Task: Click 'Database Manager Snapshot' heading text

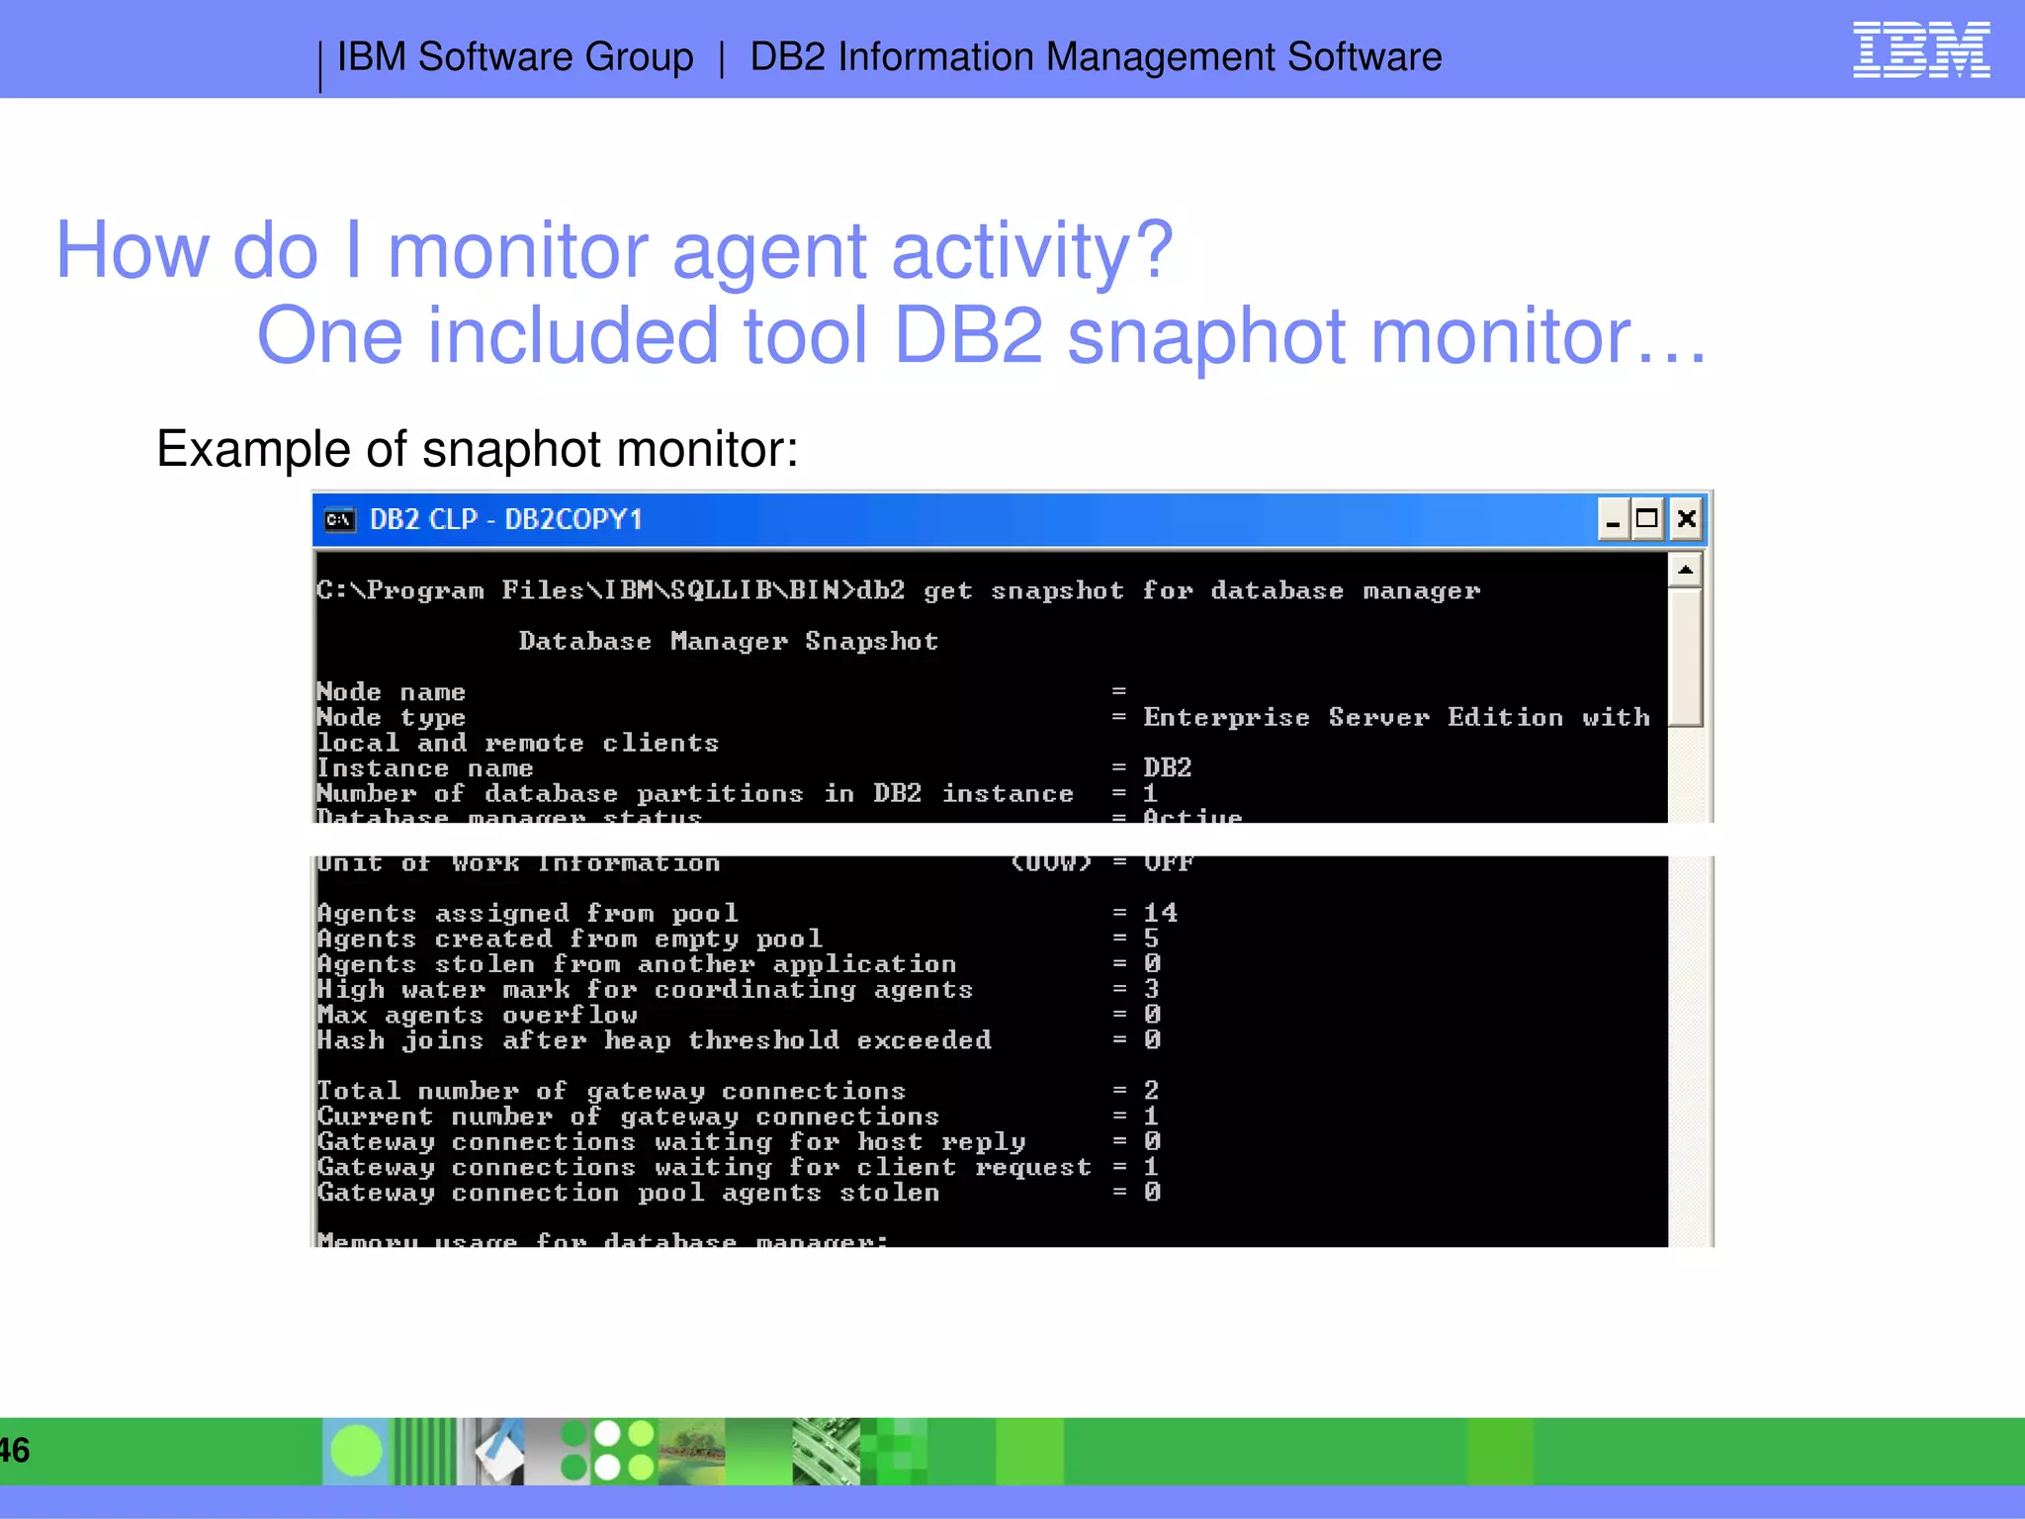Action: click(x=729, y=641)
